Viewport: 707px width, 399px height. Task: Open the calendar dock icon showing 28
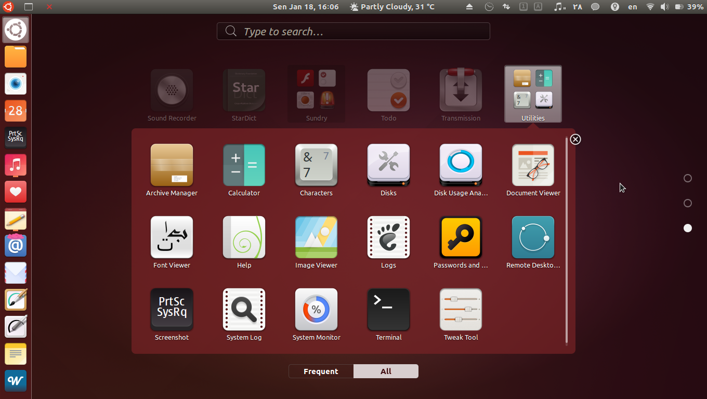click(16, 110)
